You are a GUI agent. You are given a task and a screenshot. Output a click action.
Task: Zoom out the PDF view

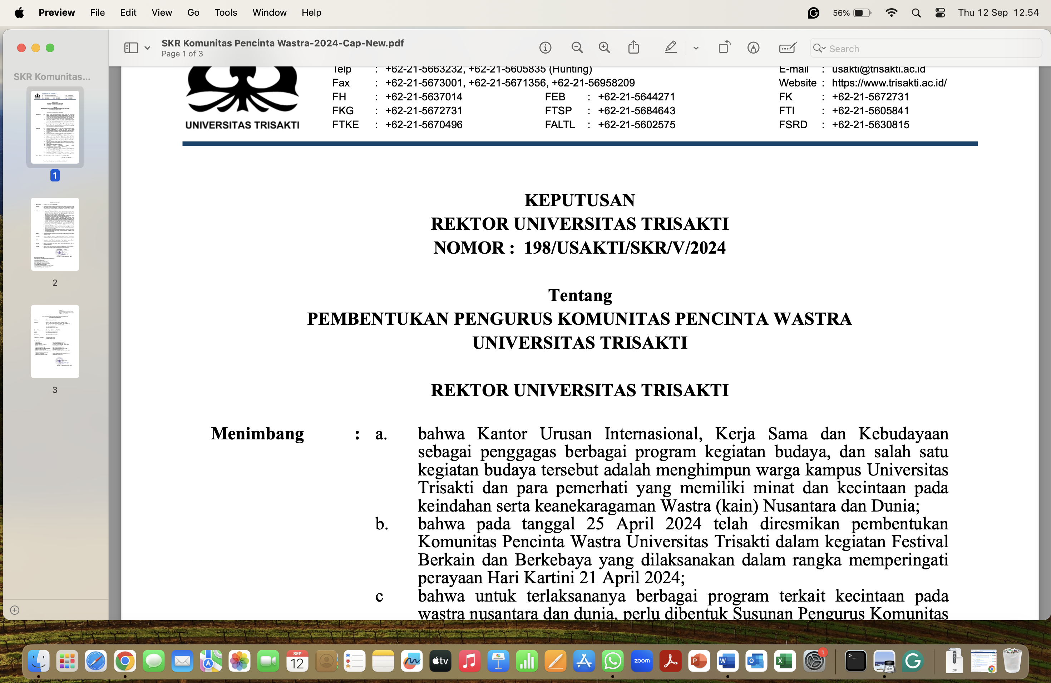pyautogui.click(x=577, y=48)
